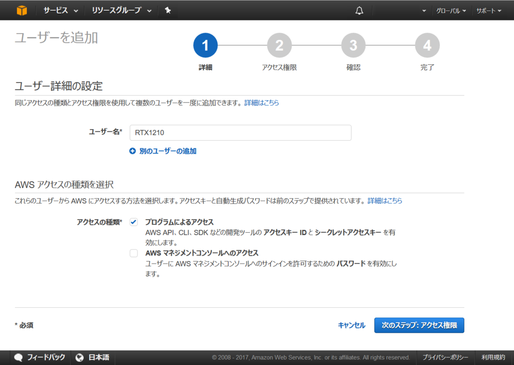Select wizard step 4 完了
Screen dimensions: 514x365
coord(427,45)
